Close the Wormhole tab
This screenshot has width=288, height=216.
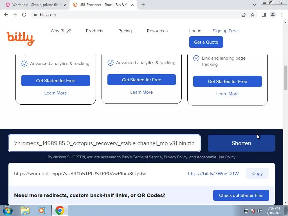pyautogui.click(x=65, y=5)
